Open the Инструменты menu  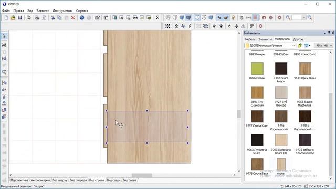coord(62,10)
